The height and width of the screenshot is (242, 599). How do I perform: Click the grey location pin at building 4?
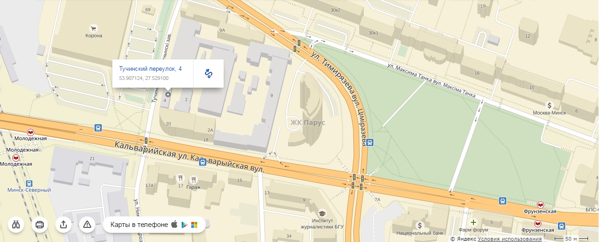(x=168, y=94)
